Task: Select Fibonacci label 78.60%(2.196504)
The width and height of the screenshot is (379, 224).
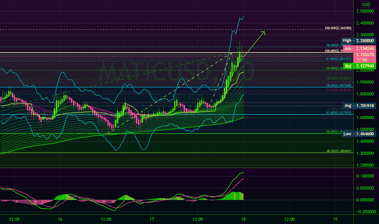Action: click(x=339, y=45)
